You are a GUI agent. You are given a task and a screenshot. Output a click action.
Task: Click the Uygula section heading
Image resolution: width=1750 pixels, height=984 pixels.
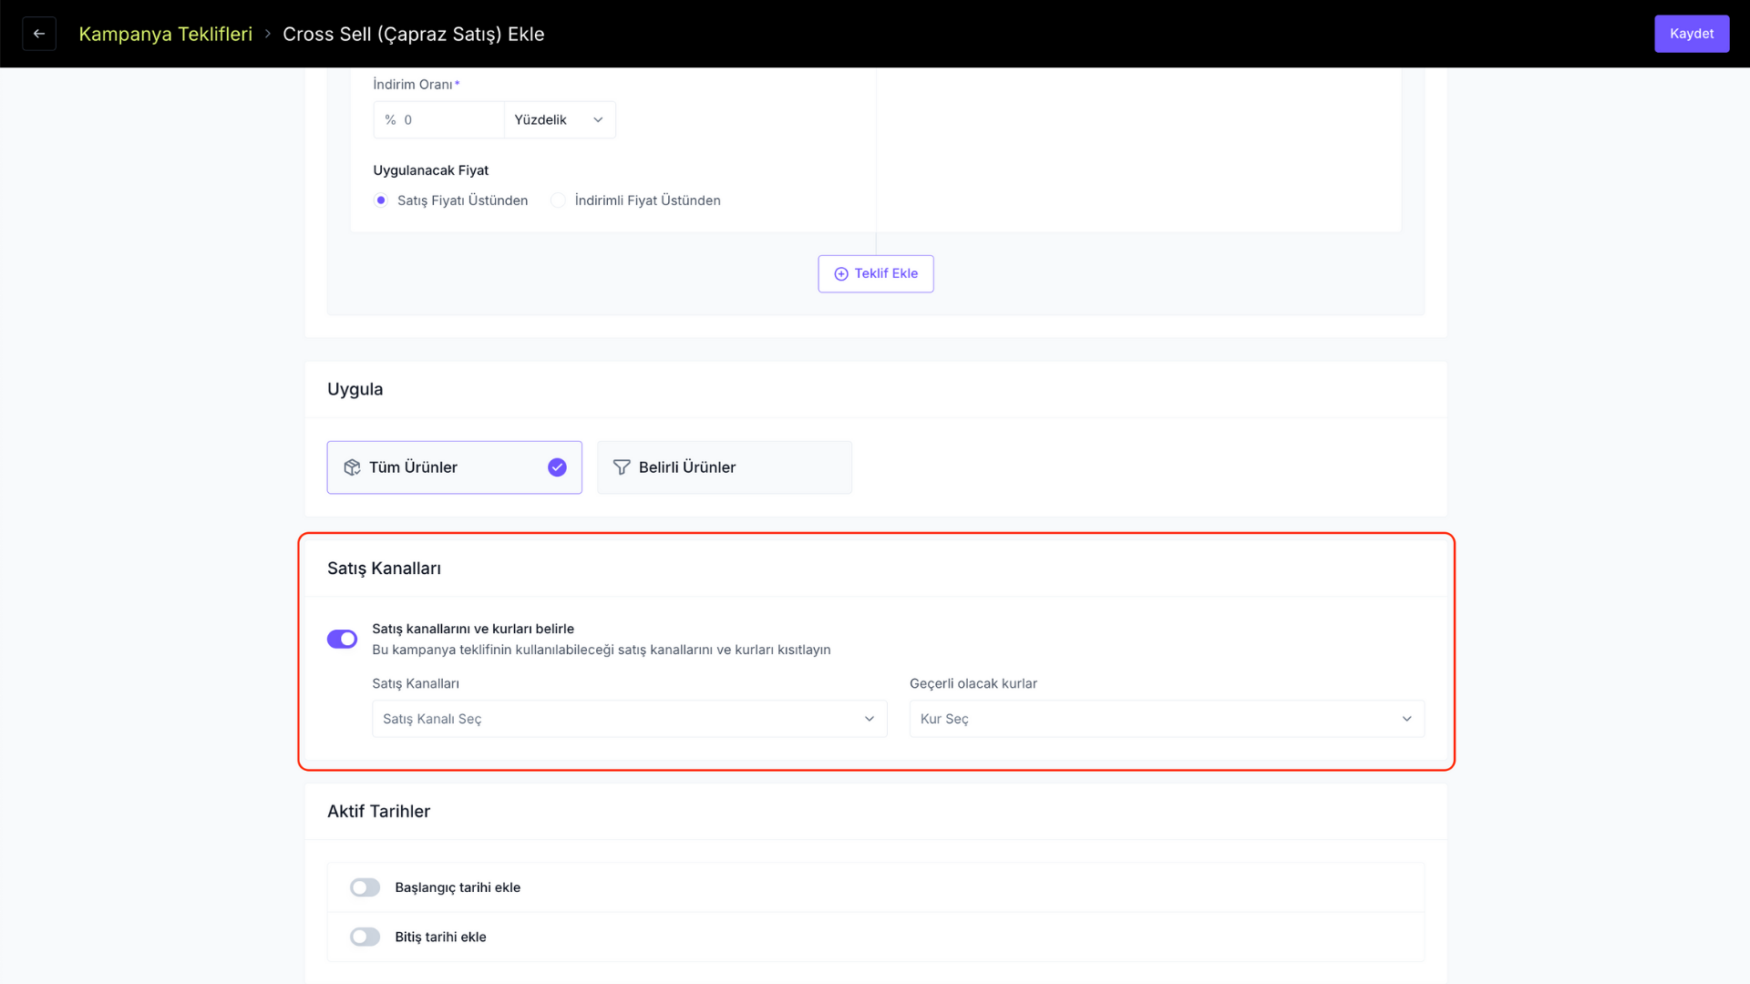(x=355, y=390)
